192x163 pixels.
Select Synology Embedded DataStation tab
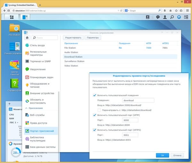20,5
